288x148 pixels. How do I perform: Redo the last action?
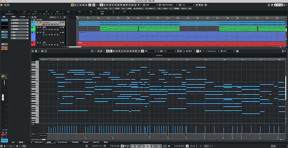click(8, 5)
